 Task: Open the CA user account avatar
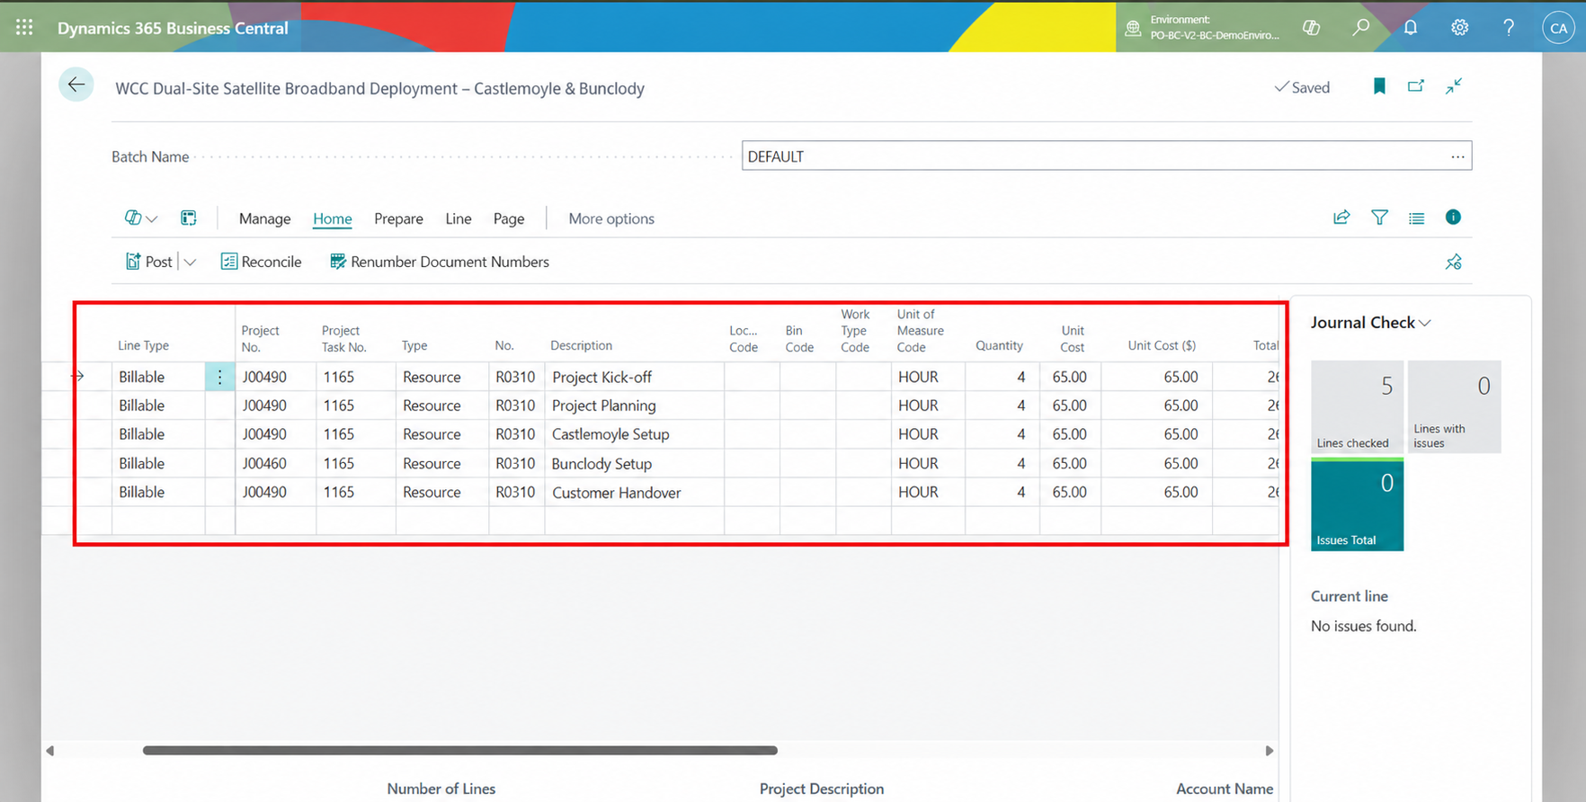pos(1559,28)
